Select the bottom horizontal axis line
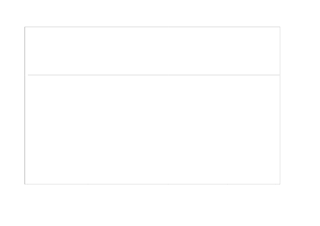Image resolution: width=320 pixels, height=226 pixels. 152,184
